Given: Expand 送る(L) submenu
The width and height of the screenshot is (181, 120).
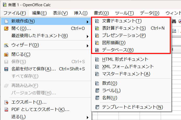Looking at the screenshot, I should click(46, 117).
